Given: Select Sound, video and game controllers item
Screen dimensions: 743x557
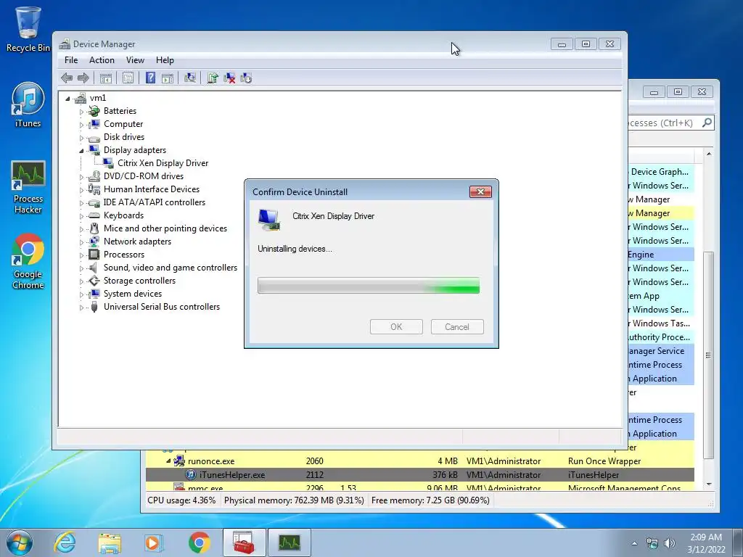Looking at the screenshot, I should (x=170, y=268).
